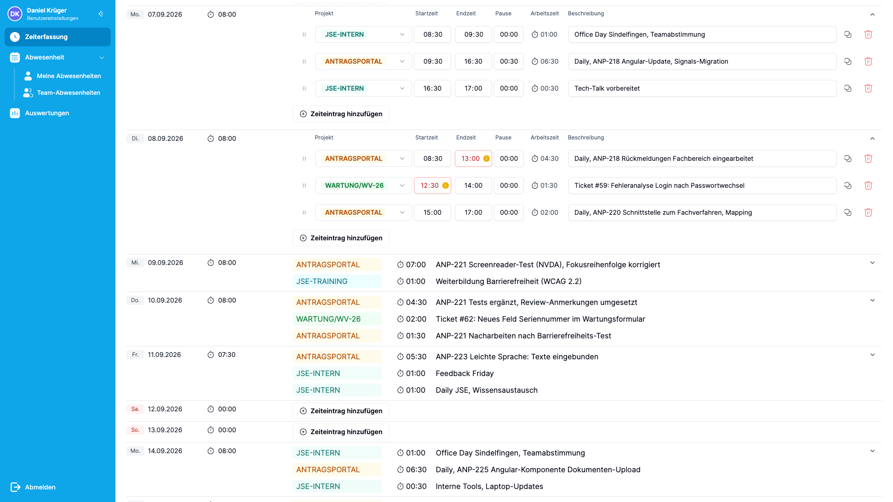Screen dimensions: 893x502
Task: Duplicate the Tech-Talk vorbereitet entry
Action: (848, 88)
